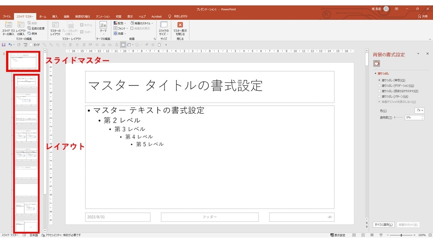Viewport: 433px width, 243px height.
Task: Switch to the Acrobat tab
Action: 157,17
